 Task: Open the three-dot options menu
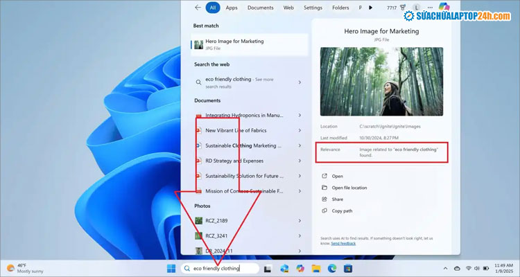point(430,8)
